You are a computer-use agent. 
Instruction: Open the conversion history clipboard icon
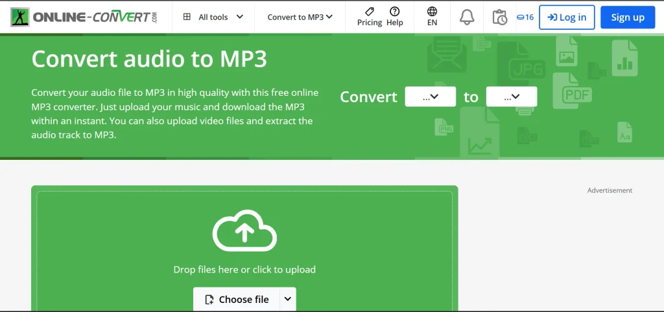pyautogui.click(x=500, y=17)
